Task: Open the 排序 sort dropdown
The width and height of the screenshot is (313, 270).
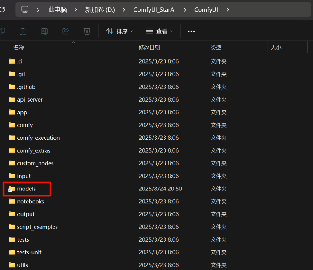Action: click(x=120, y=31)
